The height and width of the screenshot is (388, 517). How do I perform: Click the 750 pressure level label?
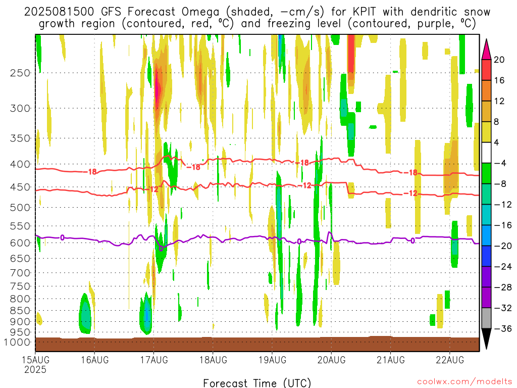[20, 286]
